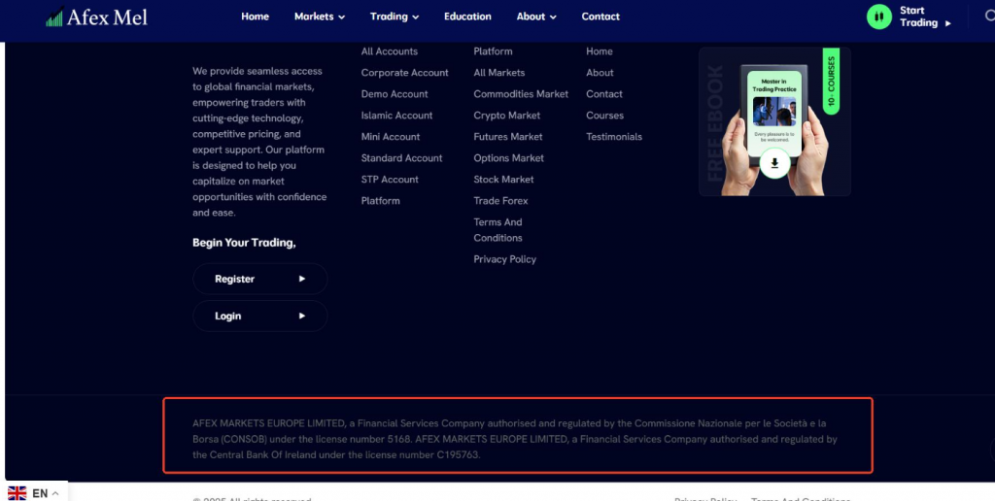
Task: Open the Privacy Policy link under Terms And Conditions
Action: pyautogui.click(x=504, y=259)
